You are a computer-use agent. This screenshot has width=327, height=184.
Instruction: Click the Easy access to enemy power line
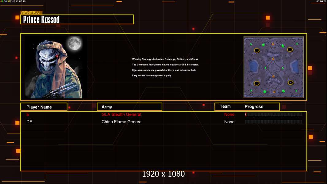152,75
